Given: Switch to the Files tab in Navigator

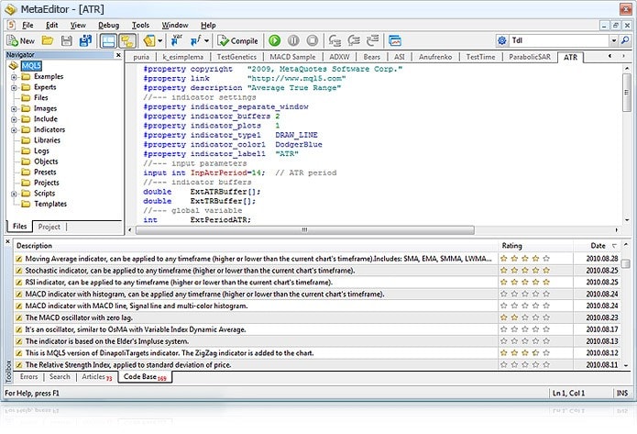Looking at the screenshot, I should [x=19, y=226].
